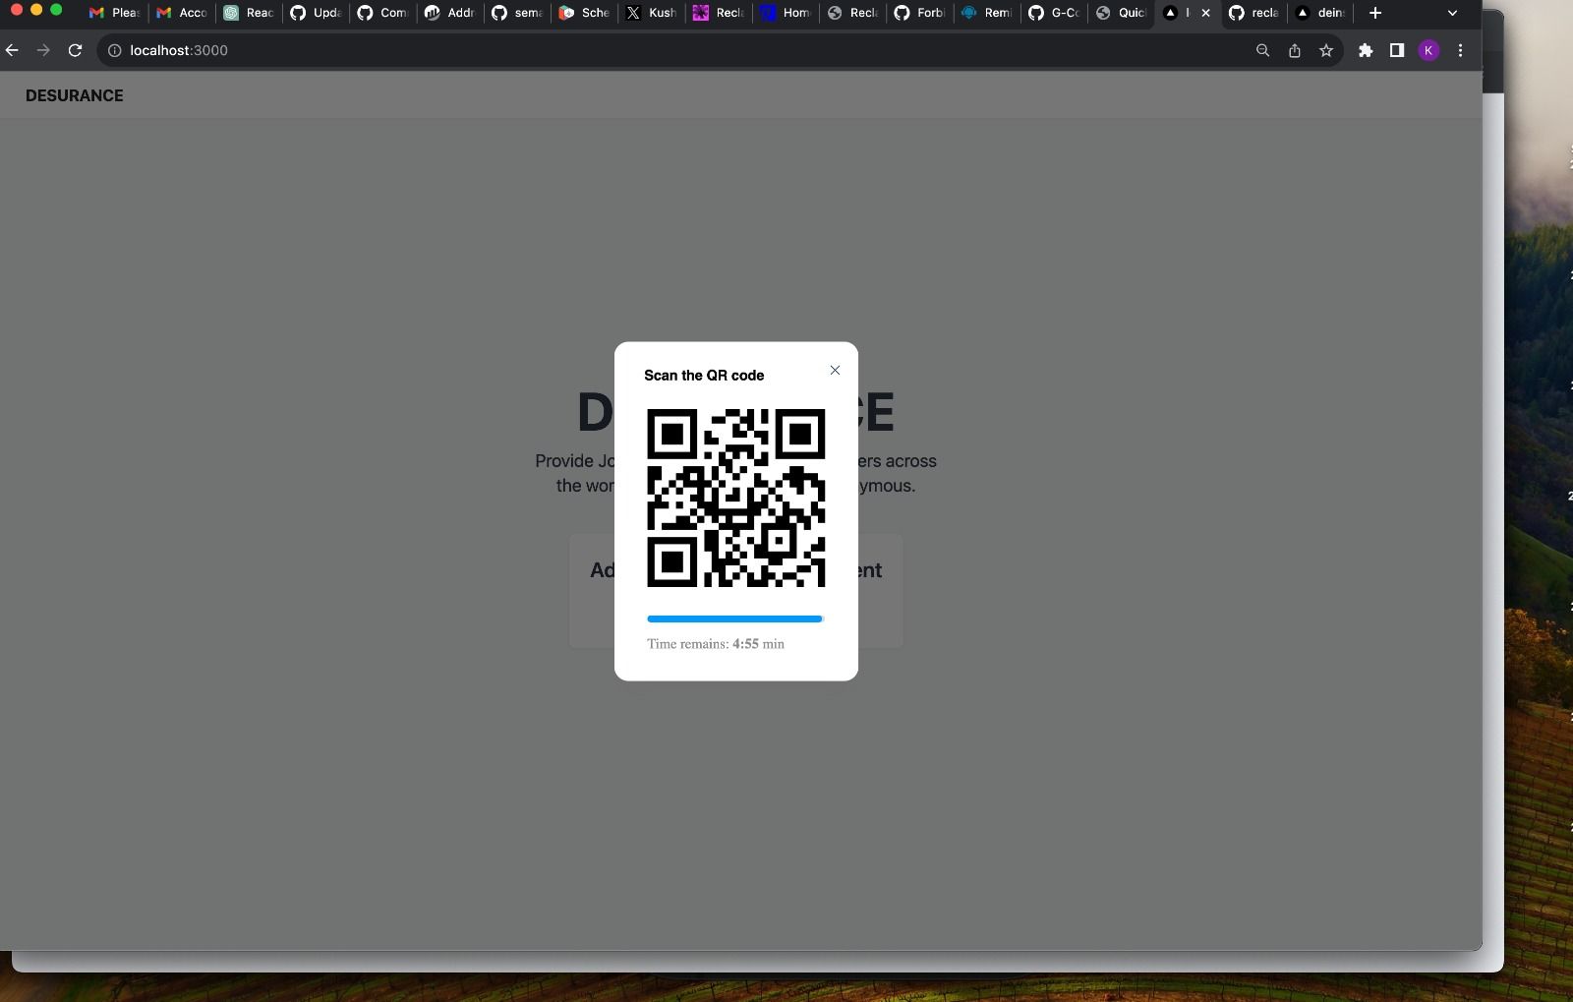Expand the tab search dropdown arrow
The width and height of the screenshot is (1573, 1002).
pos(1452,13)
